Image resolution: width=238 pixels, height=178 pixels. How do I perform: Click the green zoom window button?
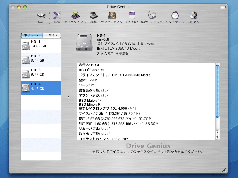[x=25, y=7]
